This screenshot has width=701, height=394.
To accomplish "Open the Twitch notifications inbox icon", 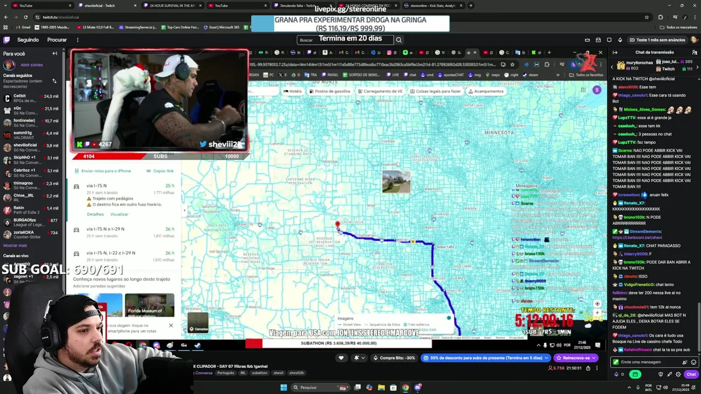I will click(598, 40).
